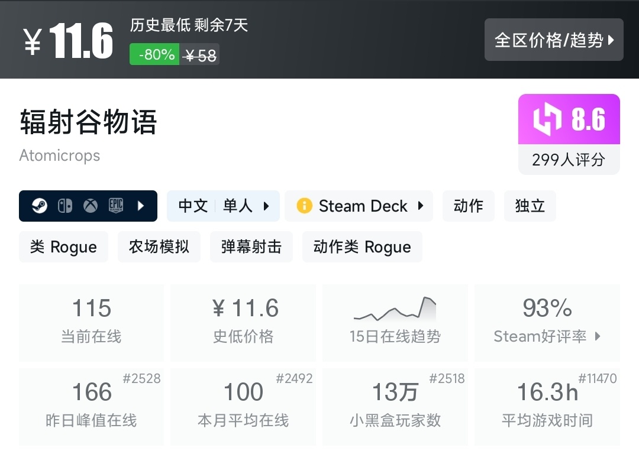Open the 农场模拟 tag
The image size is (639, 451).
click(159, 246)
